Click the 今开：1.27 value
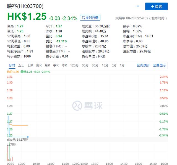Image resolution: width=177 pixels, height=165 pixels. point(54,26)
